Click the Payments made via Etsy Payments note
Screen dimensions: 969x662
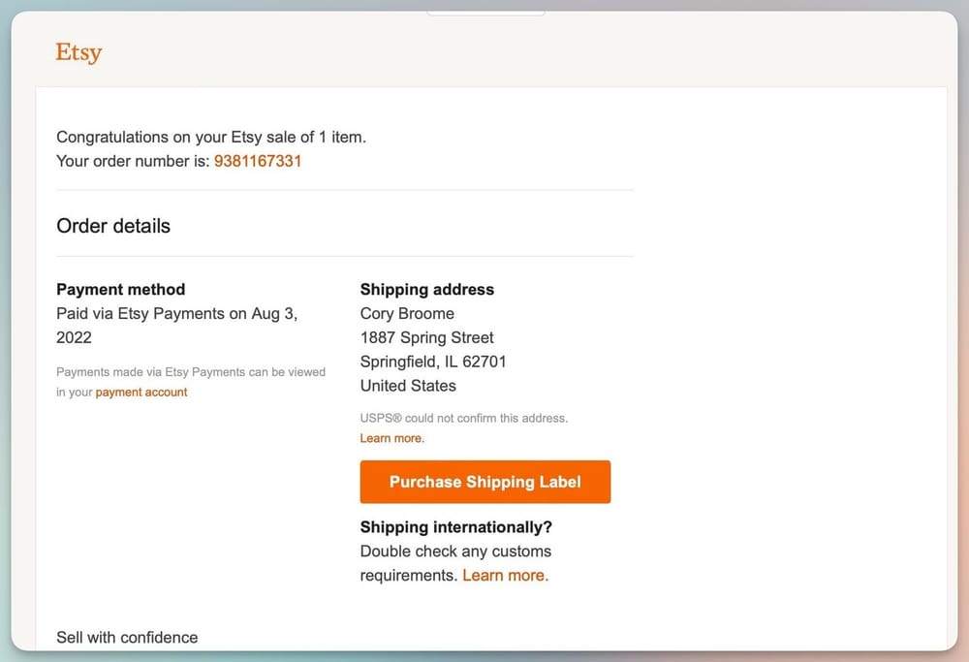tap(191, 371)
